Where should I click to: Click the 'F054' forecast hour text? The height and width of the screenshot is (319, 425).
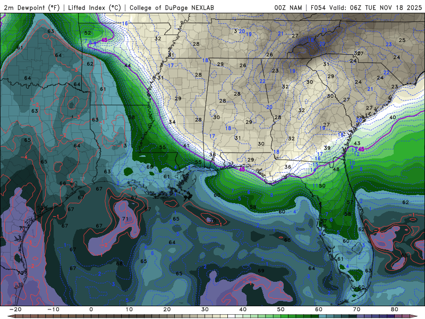(x=318, y=8)
